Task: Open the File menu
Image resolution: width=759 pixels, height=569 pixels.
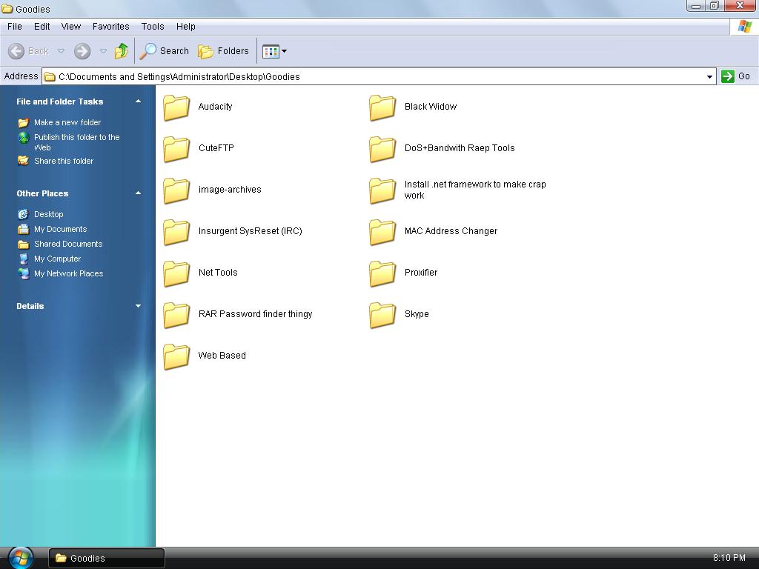Action: click(x=15, y=27)
